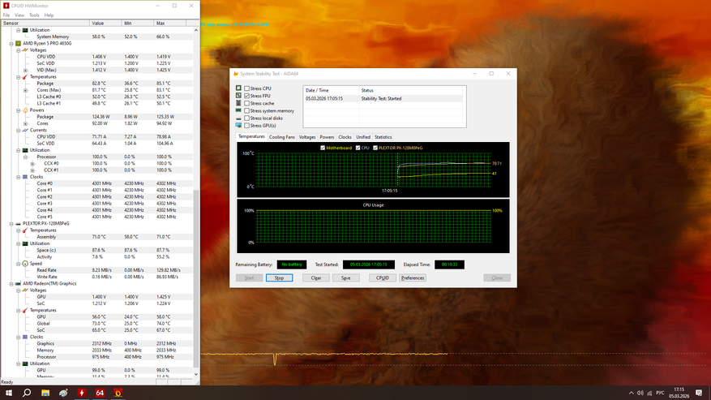
Task: Expand the VID (Max) tree node
Action: pos(25,71)
